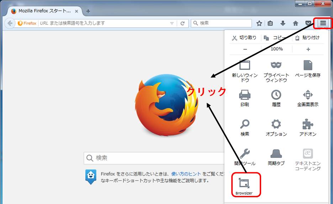Click ページを保存 save page icon
The image size is (333, 204).
tap(308, 65)
